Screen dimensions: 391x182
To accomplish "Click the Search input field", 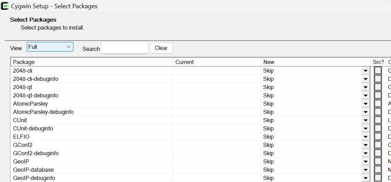I will click(x=124, y=48).
